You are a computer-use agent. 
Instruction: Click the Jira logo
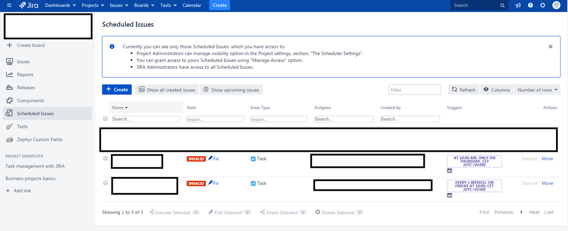[28, 6]
